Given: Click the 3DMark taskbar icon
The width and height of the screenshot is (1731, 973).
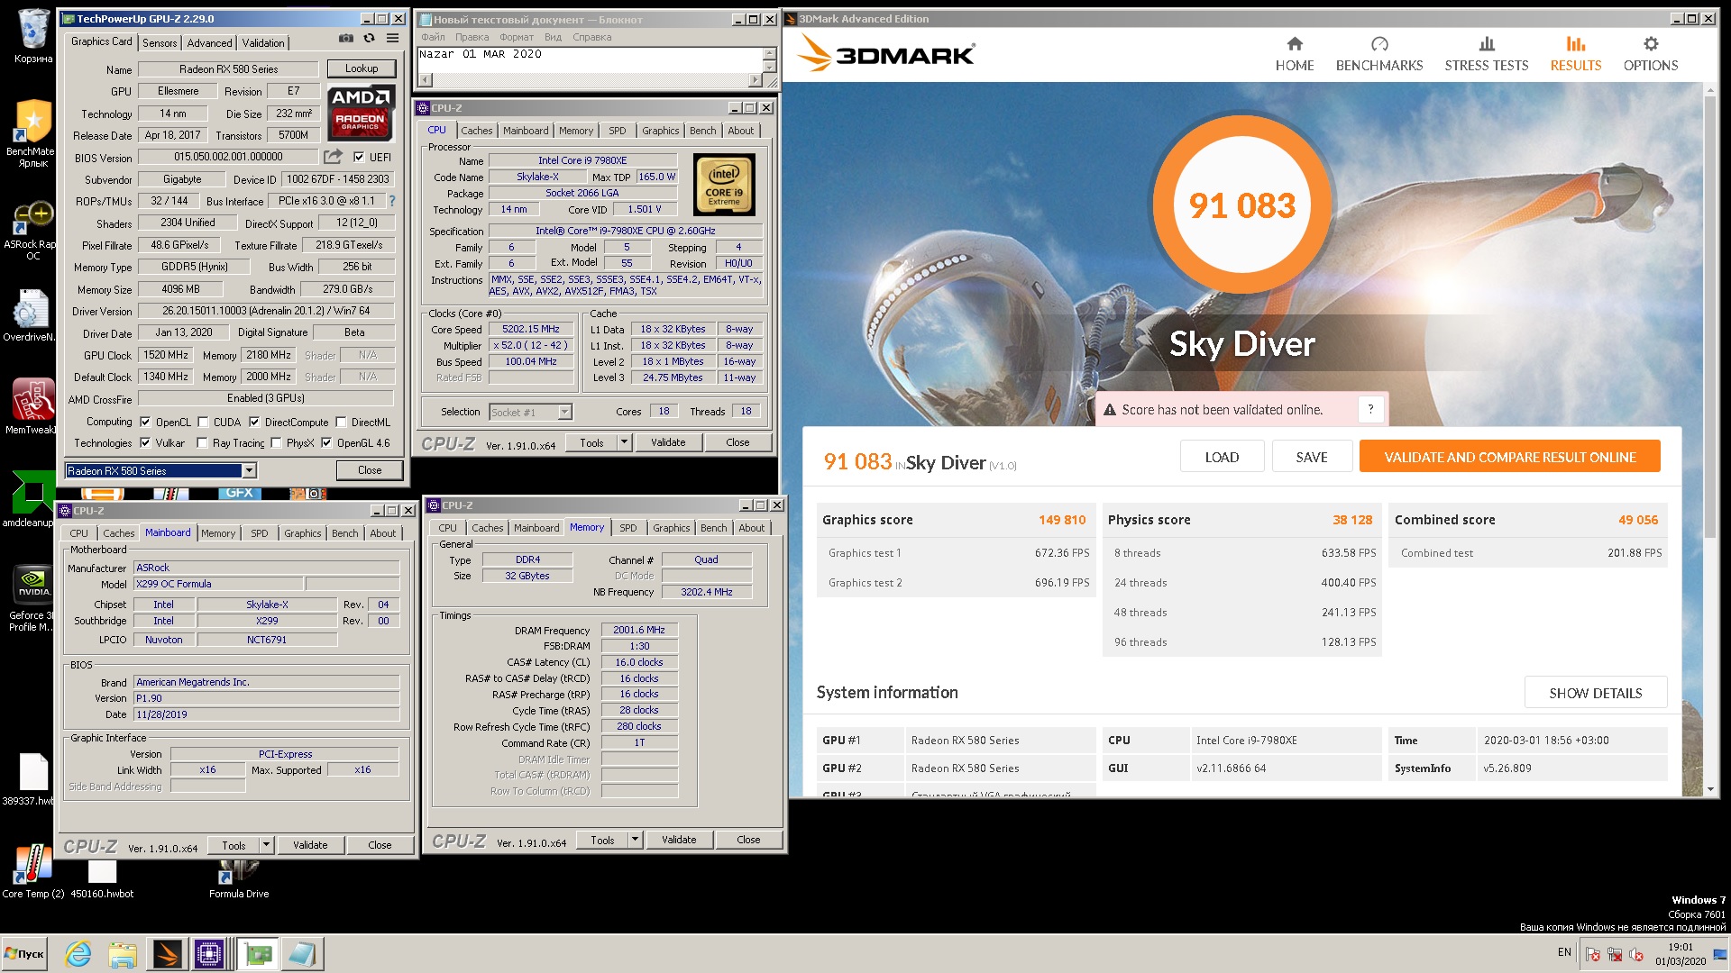Looking at the screenshot, I should click(x=167, y=953).
